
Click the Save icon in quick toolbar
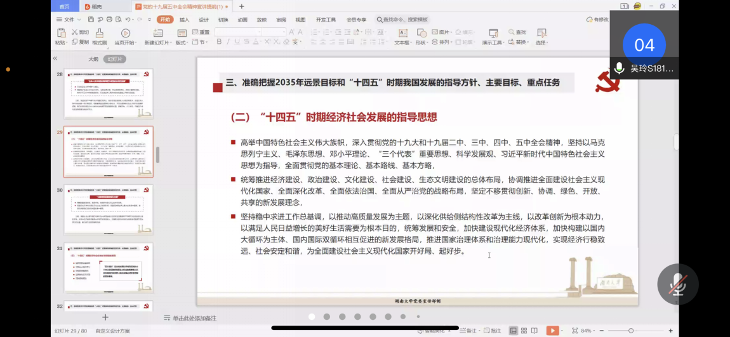click(x=91, y=20)
